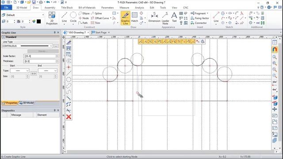
Task: Click the Fixing Vector tool
Action: (x=200, y=18)
